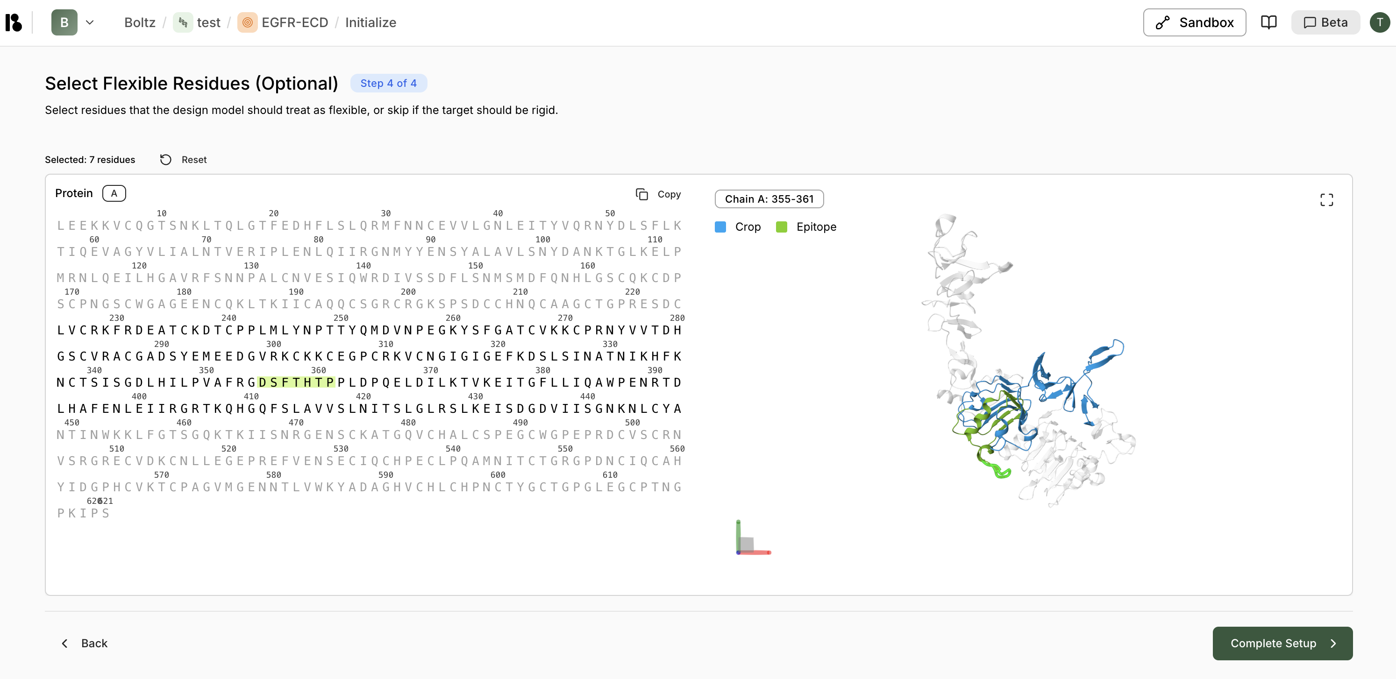Screen dimensions: 1396x679
Task: Click the Boltz logo icon
Action: [14, 22]
